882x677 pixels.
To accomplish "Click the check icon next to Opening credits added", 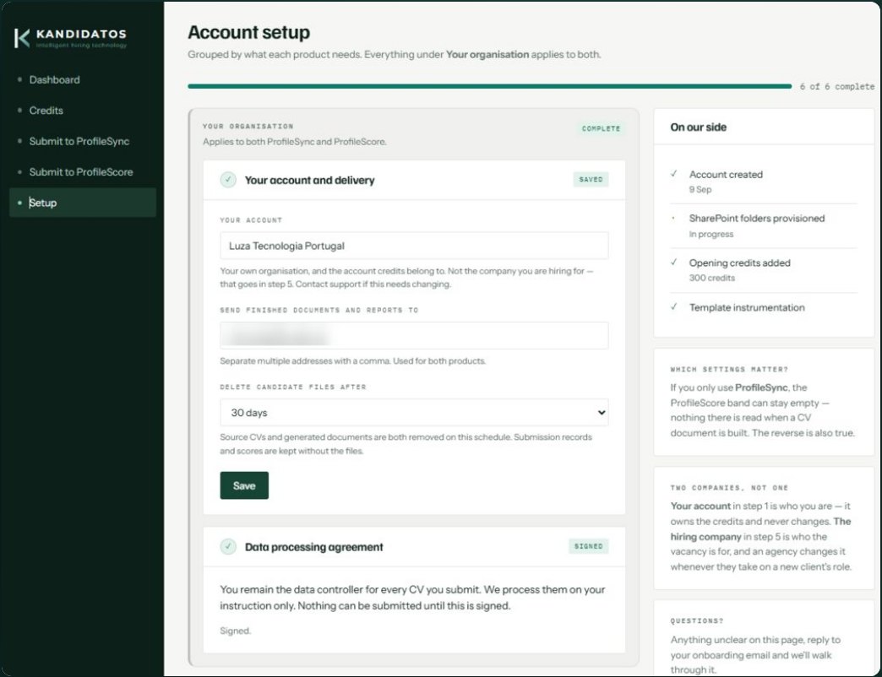I will point(674,262).
